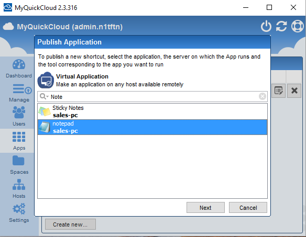Image resolution: width=306 pixels, height=237 pixels.
Task: Click the refresh sync icon
Action: coord(281,26)
